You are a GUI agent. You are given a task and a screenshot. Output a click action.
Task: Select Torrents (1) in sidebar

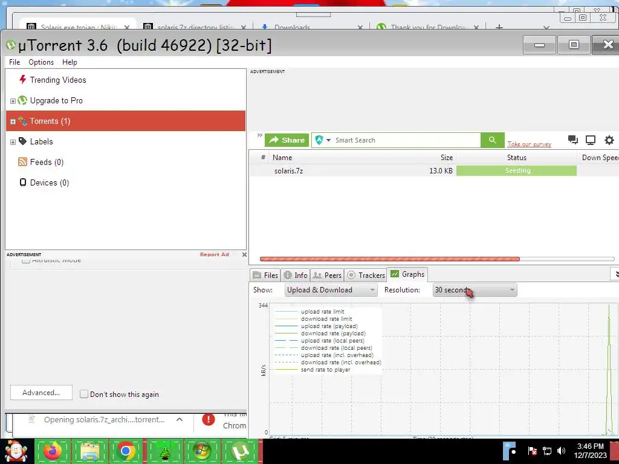(x=126, y=121)
